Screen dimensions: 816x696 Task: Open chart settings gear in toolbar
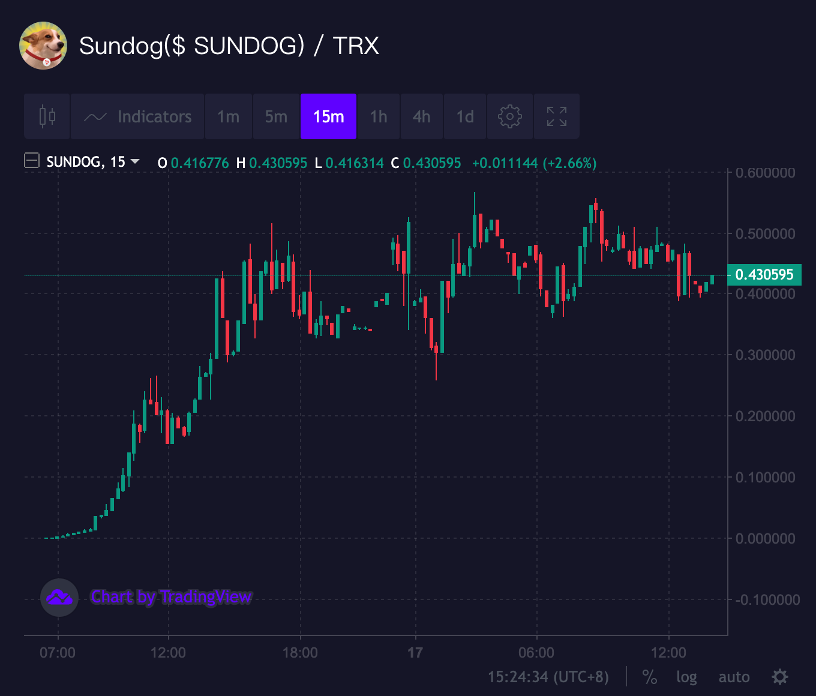pos(510,116)
